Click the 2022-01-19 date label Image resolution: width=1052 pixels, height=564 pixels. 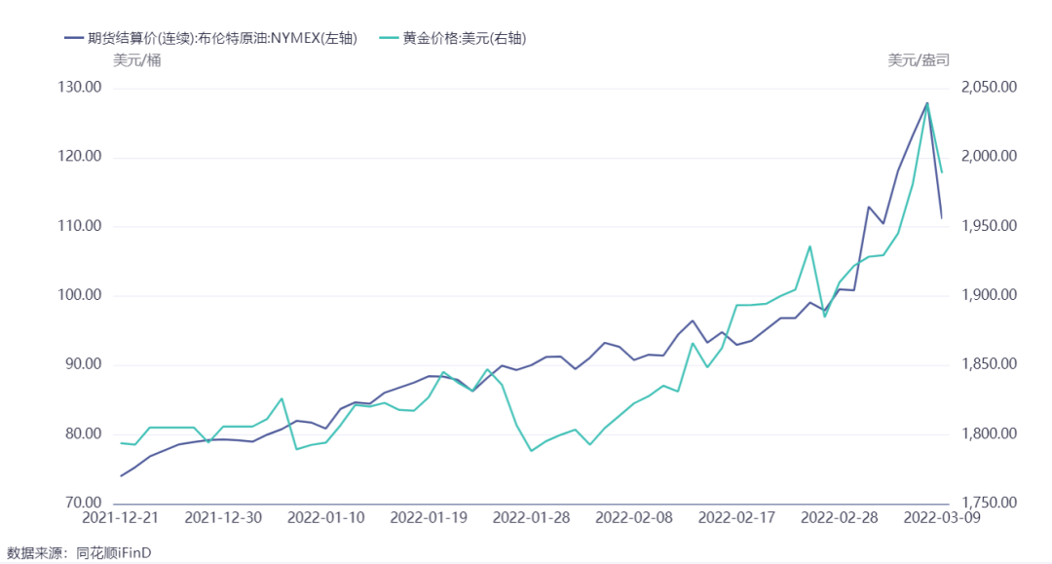click(x=429, y=517)
